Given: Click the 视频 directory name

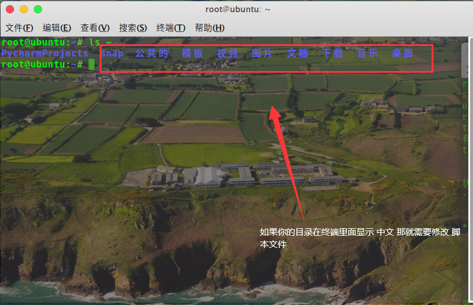Looking at the screenshot, I should pyautogui.click(x=227, y=54).
